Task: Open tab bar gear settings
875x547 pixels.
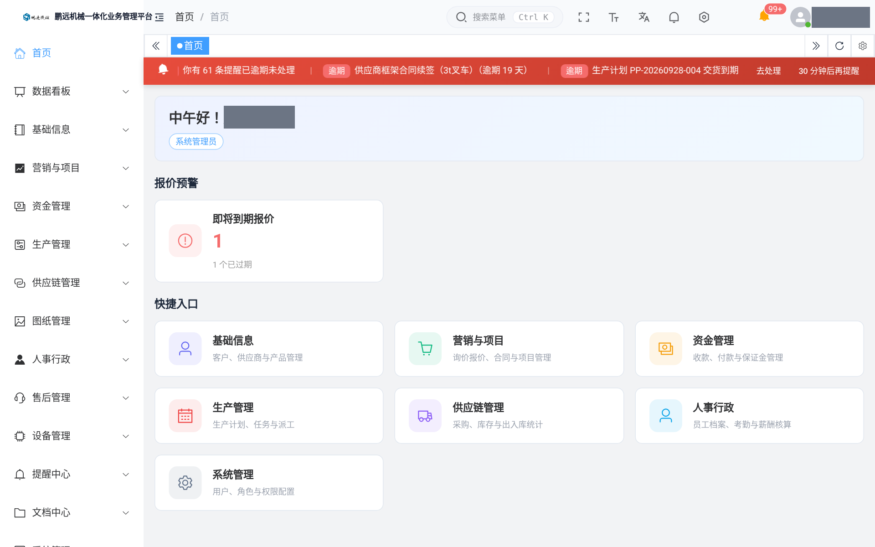Action: coord(863,46)
